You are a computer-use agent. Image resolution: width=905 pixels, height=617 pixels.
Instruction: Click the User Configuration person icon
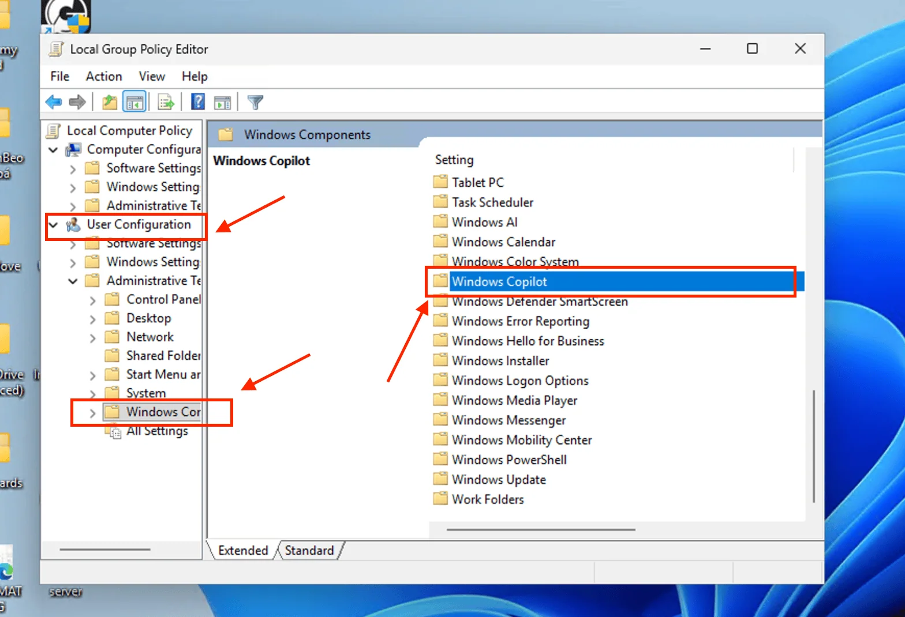[73, 225]
